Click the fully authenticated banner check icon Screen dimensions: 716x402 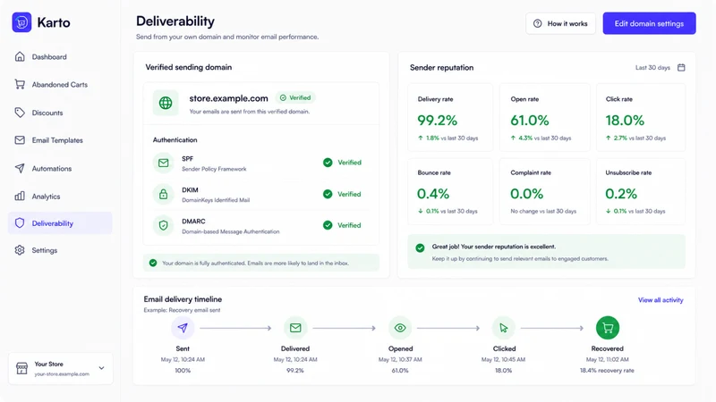point(153,263)
